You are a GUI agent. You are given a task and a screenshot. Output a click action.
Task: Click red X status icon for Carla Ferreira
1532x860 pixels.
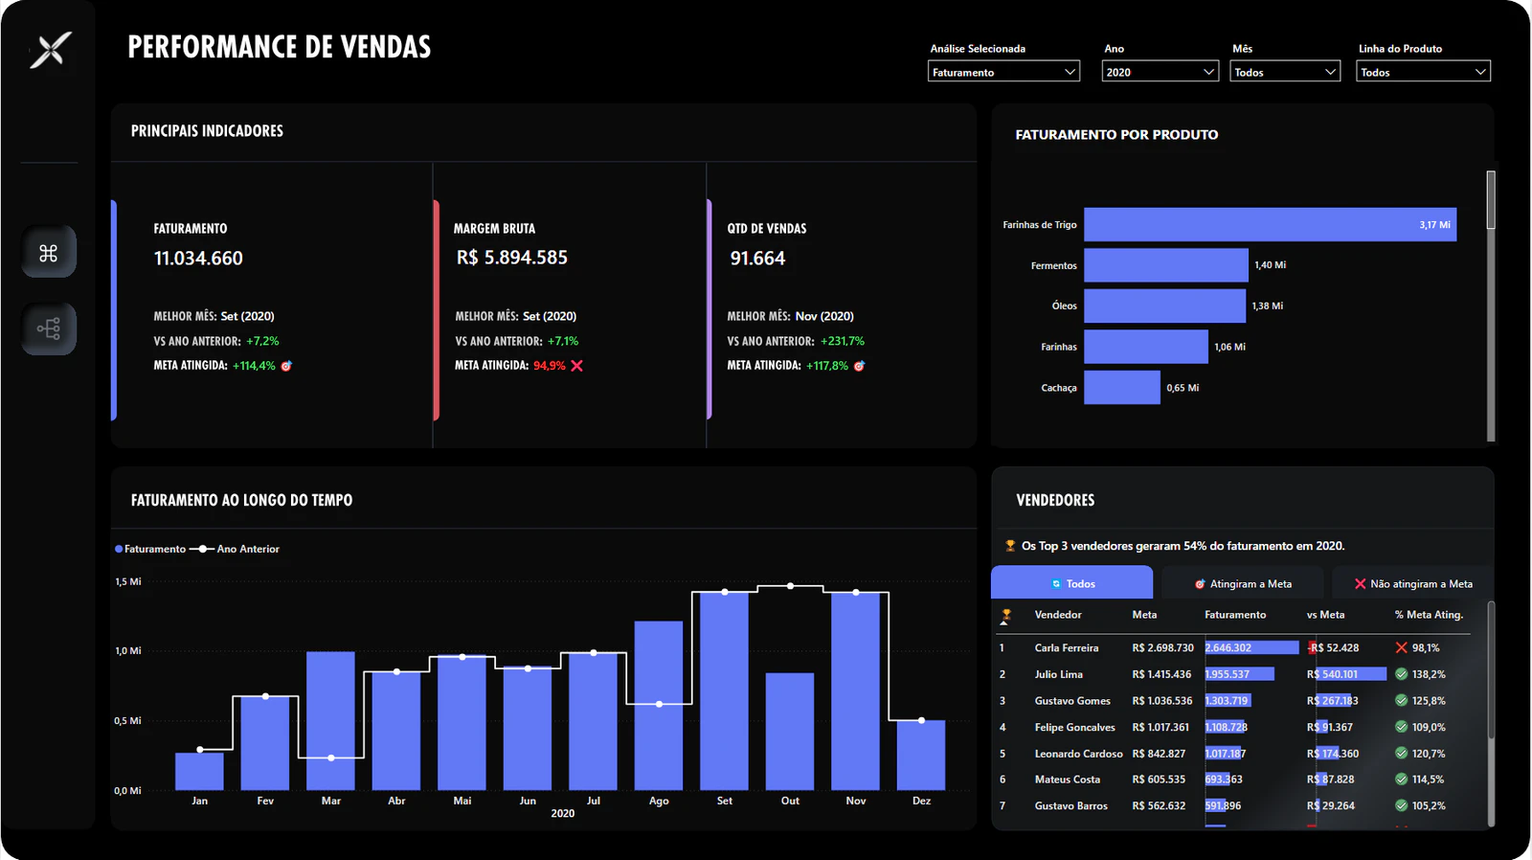(1401, 648)
